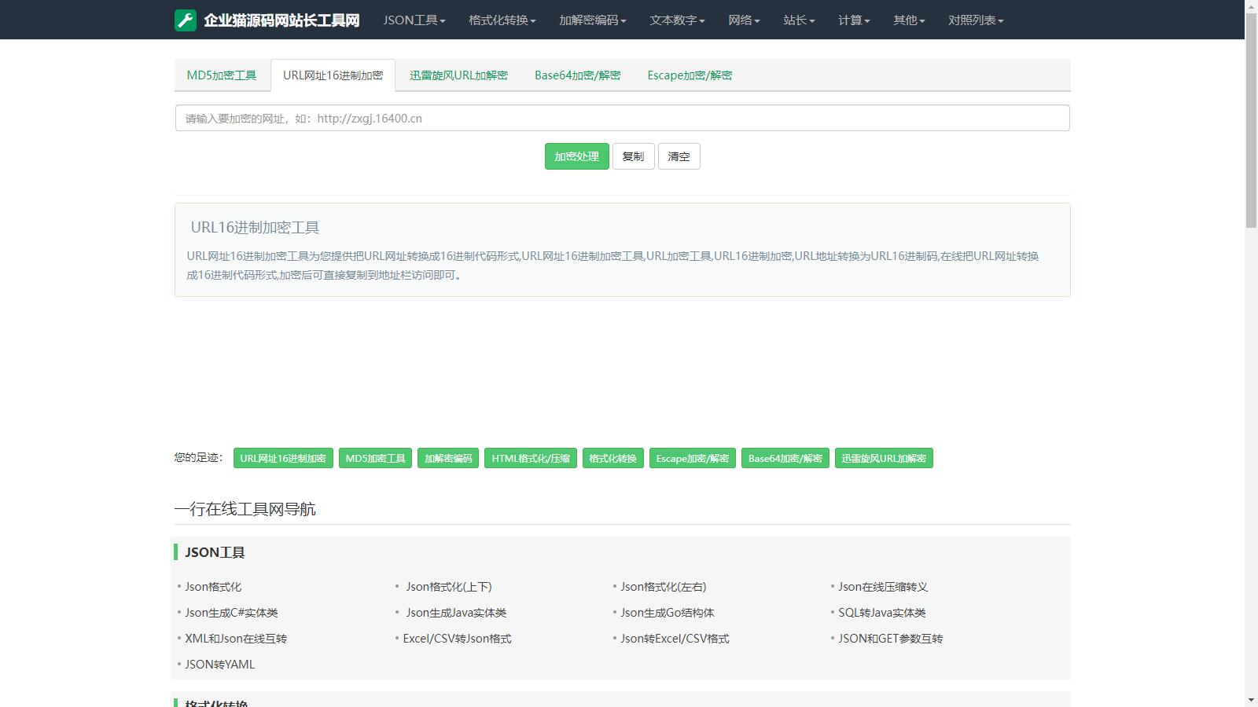Open the Base64加密/解密 tab

[577, 75]
